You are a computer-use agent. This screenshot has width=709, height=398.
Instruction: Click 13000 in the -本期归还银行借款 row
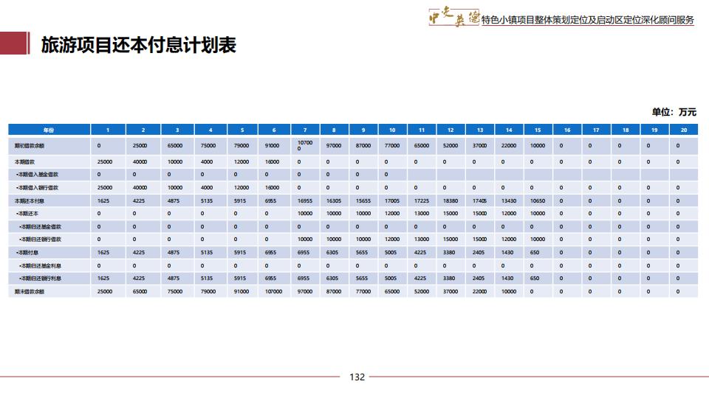point(422,239)
